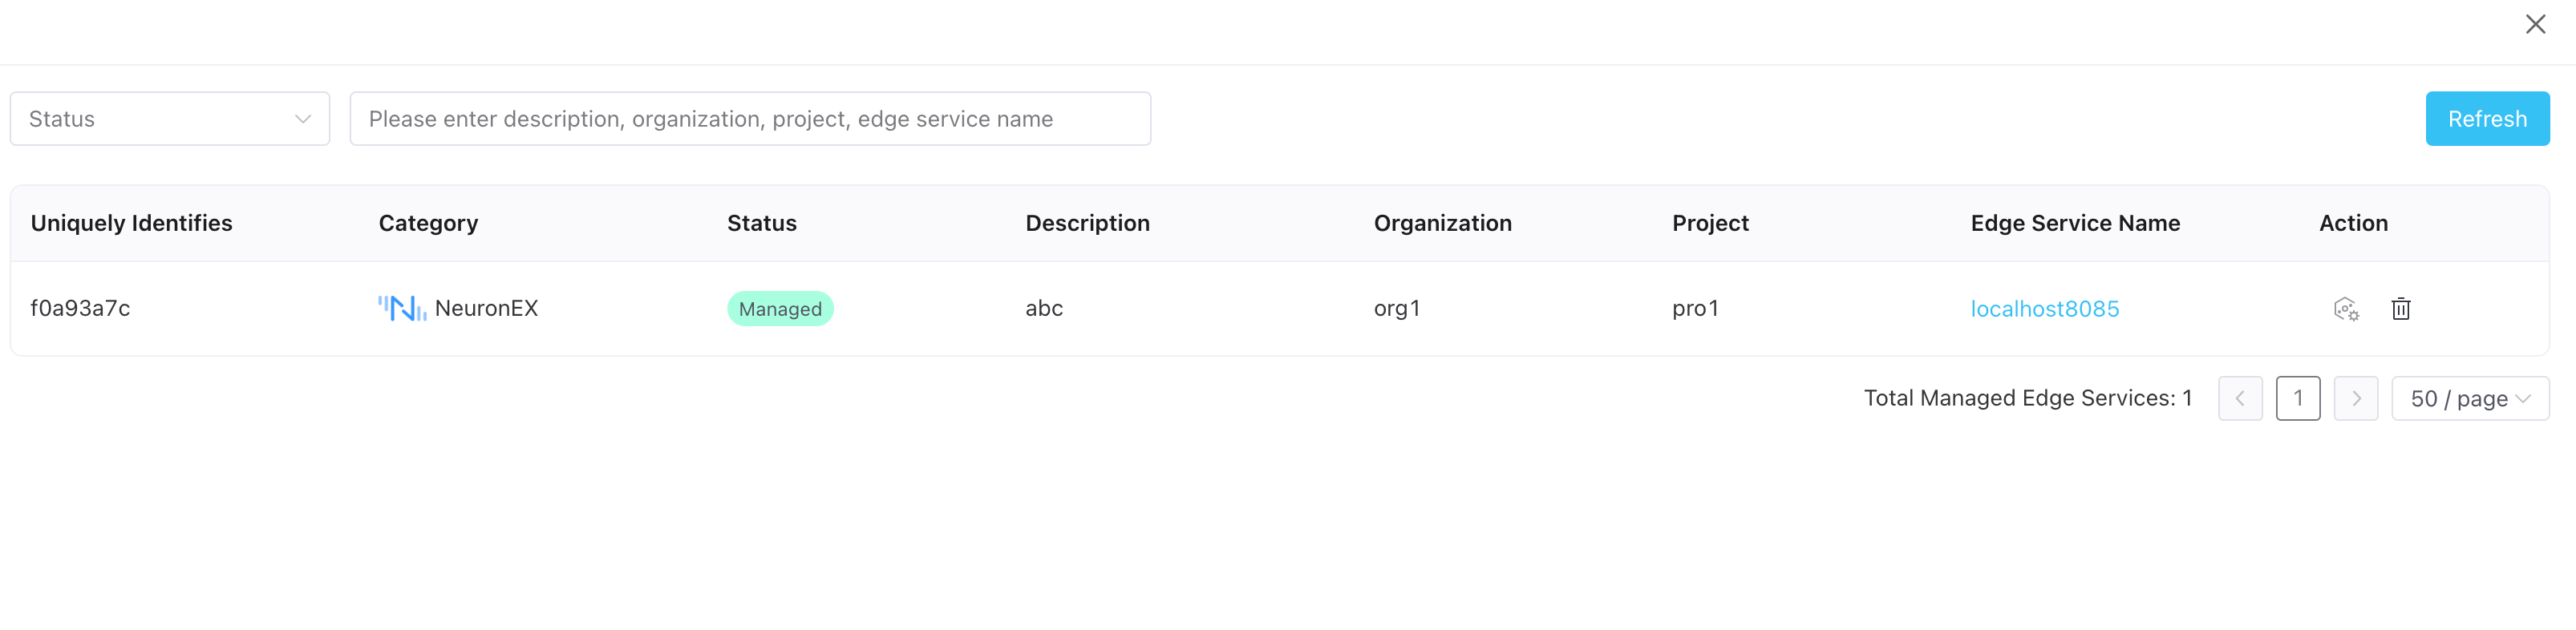Click the Uniquely Identifies column header
Image resolution: width=2576 pixels, height=630 pixels.
pos(131,223)
